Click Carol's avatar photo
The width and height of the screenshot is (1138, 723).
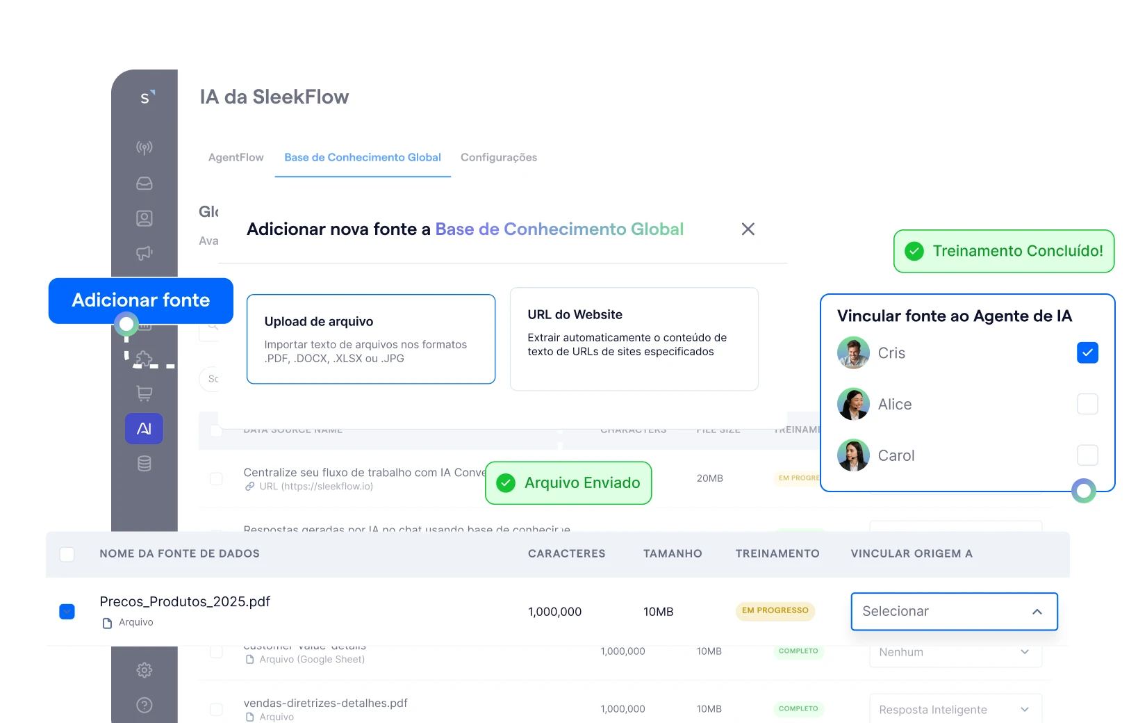pos(853,455)
